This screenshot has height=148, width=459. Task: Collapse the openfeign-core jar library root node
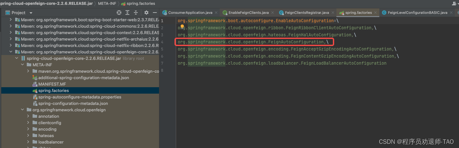[x=16, y=59]
